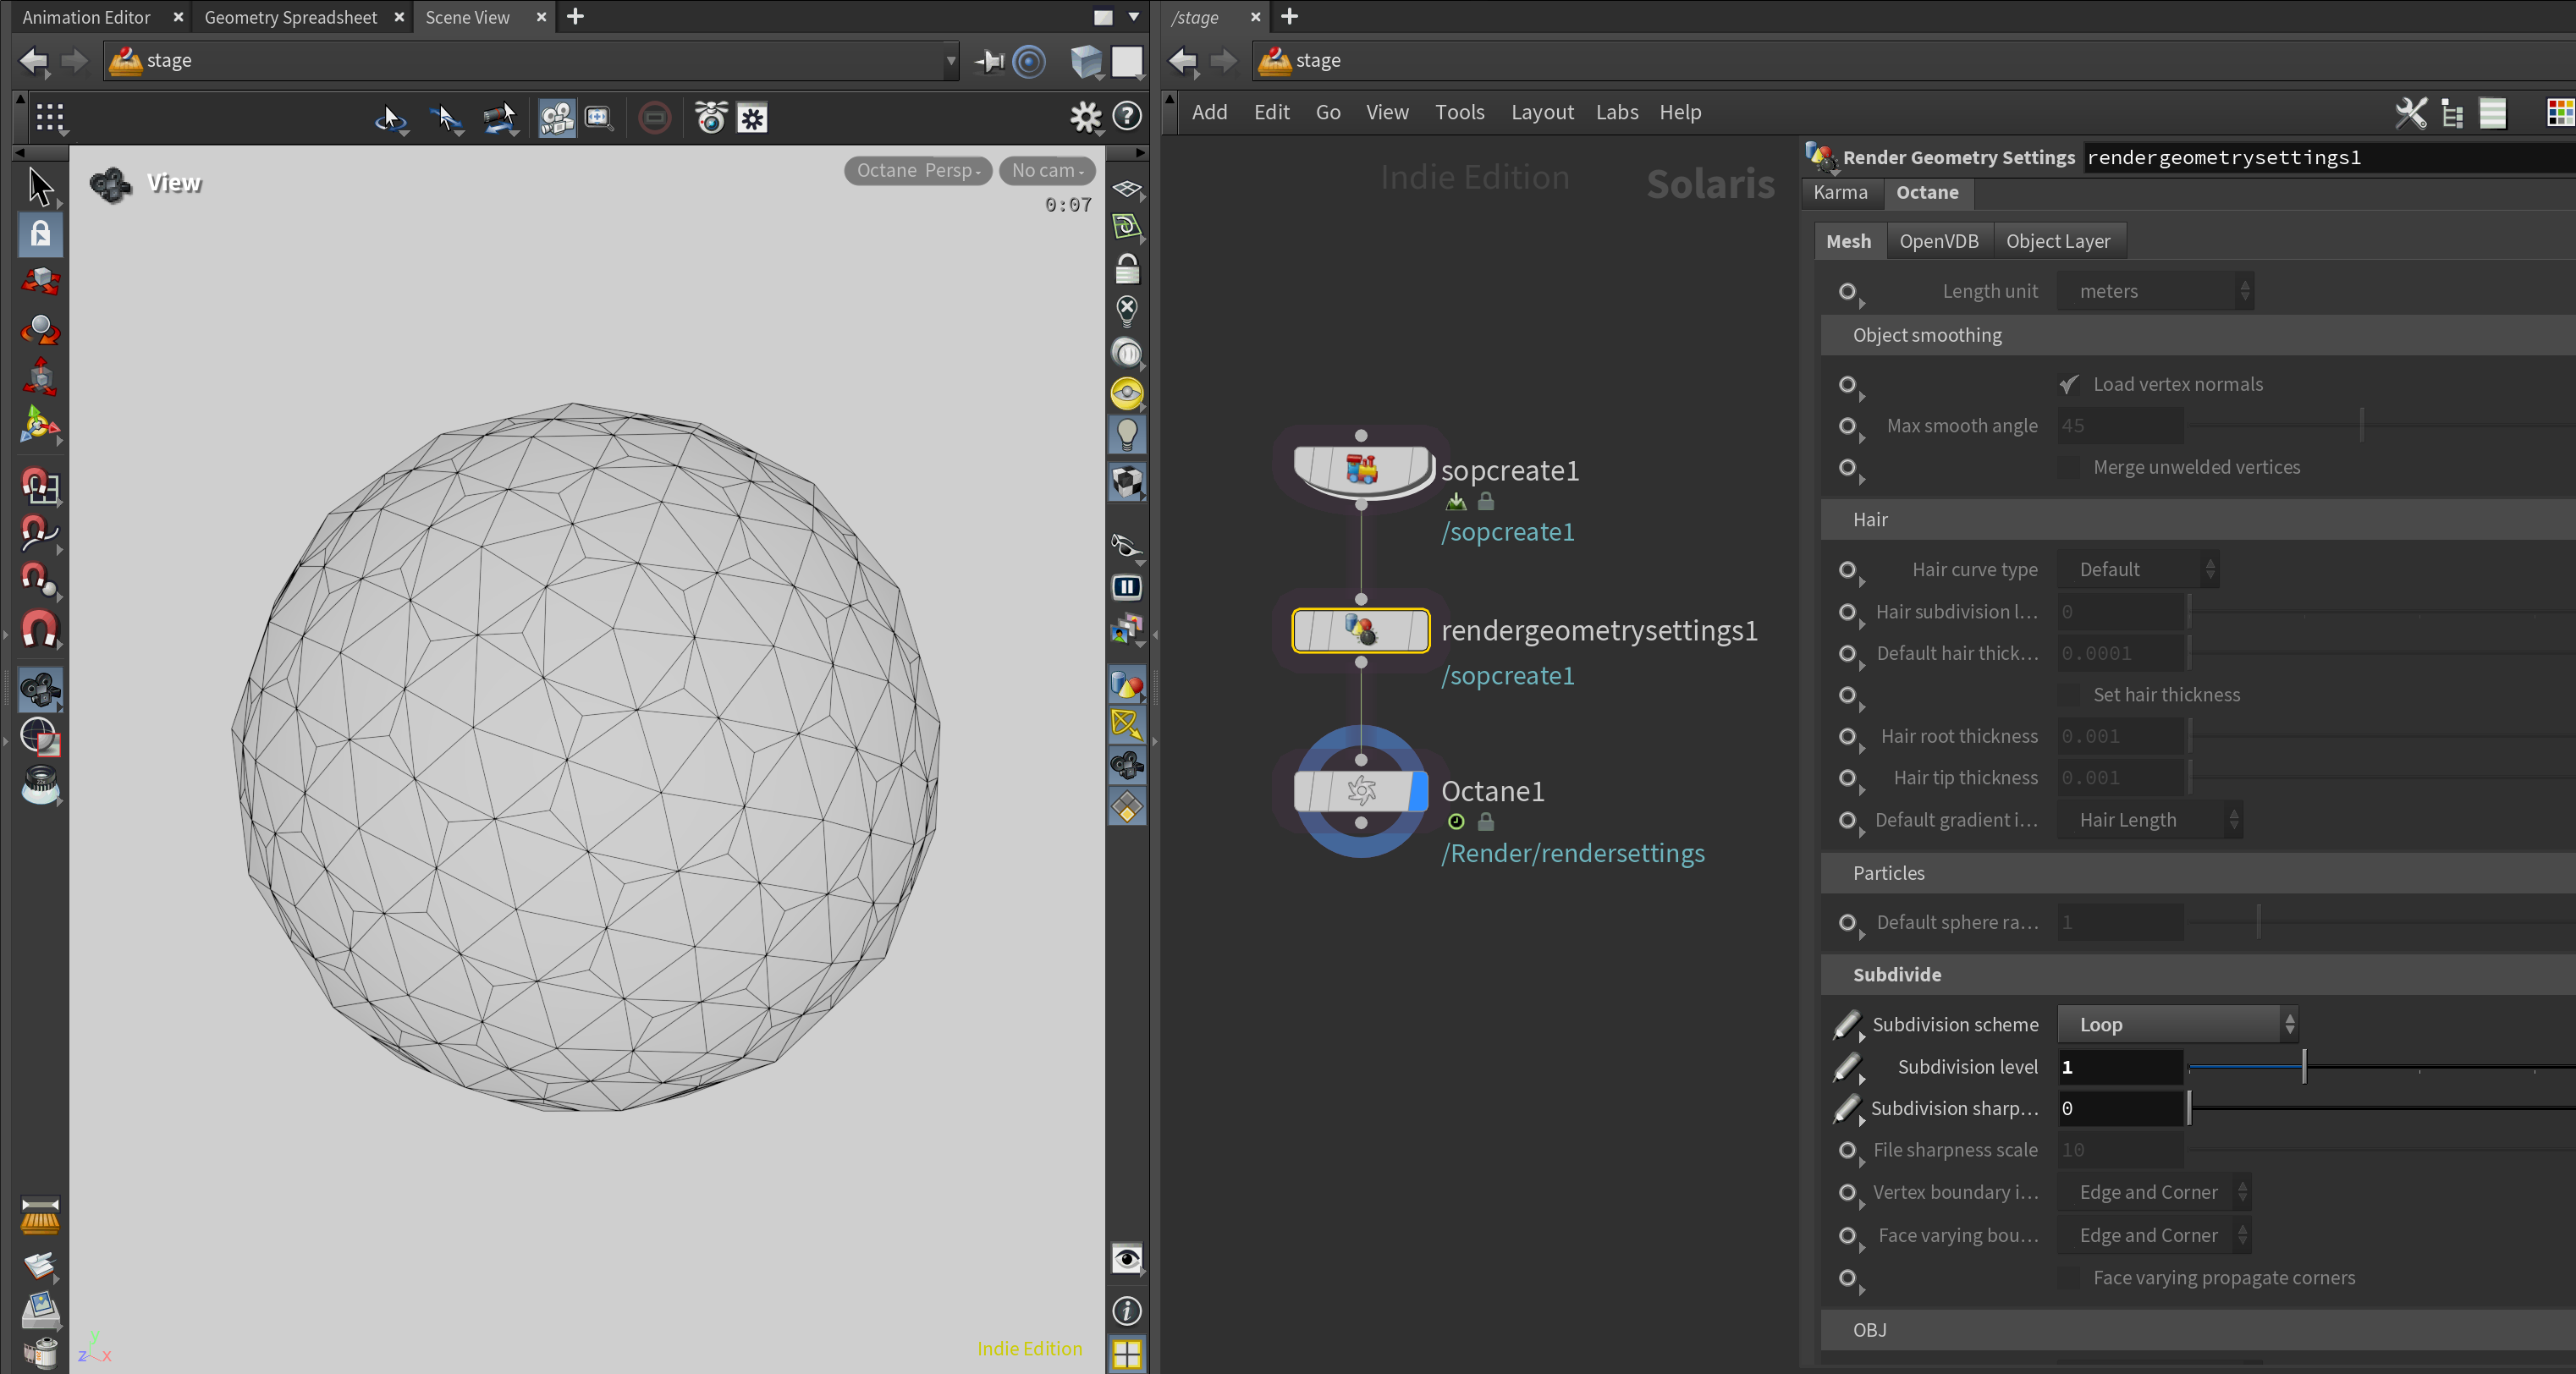Click the back arrow in Scene View
This screenshot has width=2576, height=1374.
[x=34, y=61]
